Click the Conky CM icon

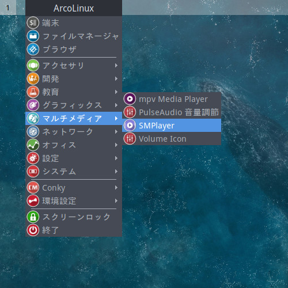(x=33, y=188)
